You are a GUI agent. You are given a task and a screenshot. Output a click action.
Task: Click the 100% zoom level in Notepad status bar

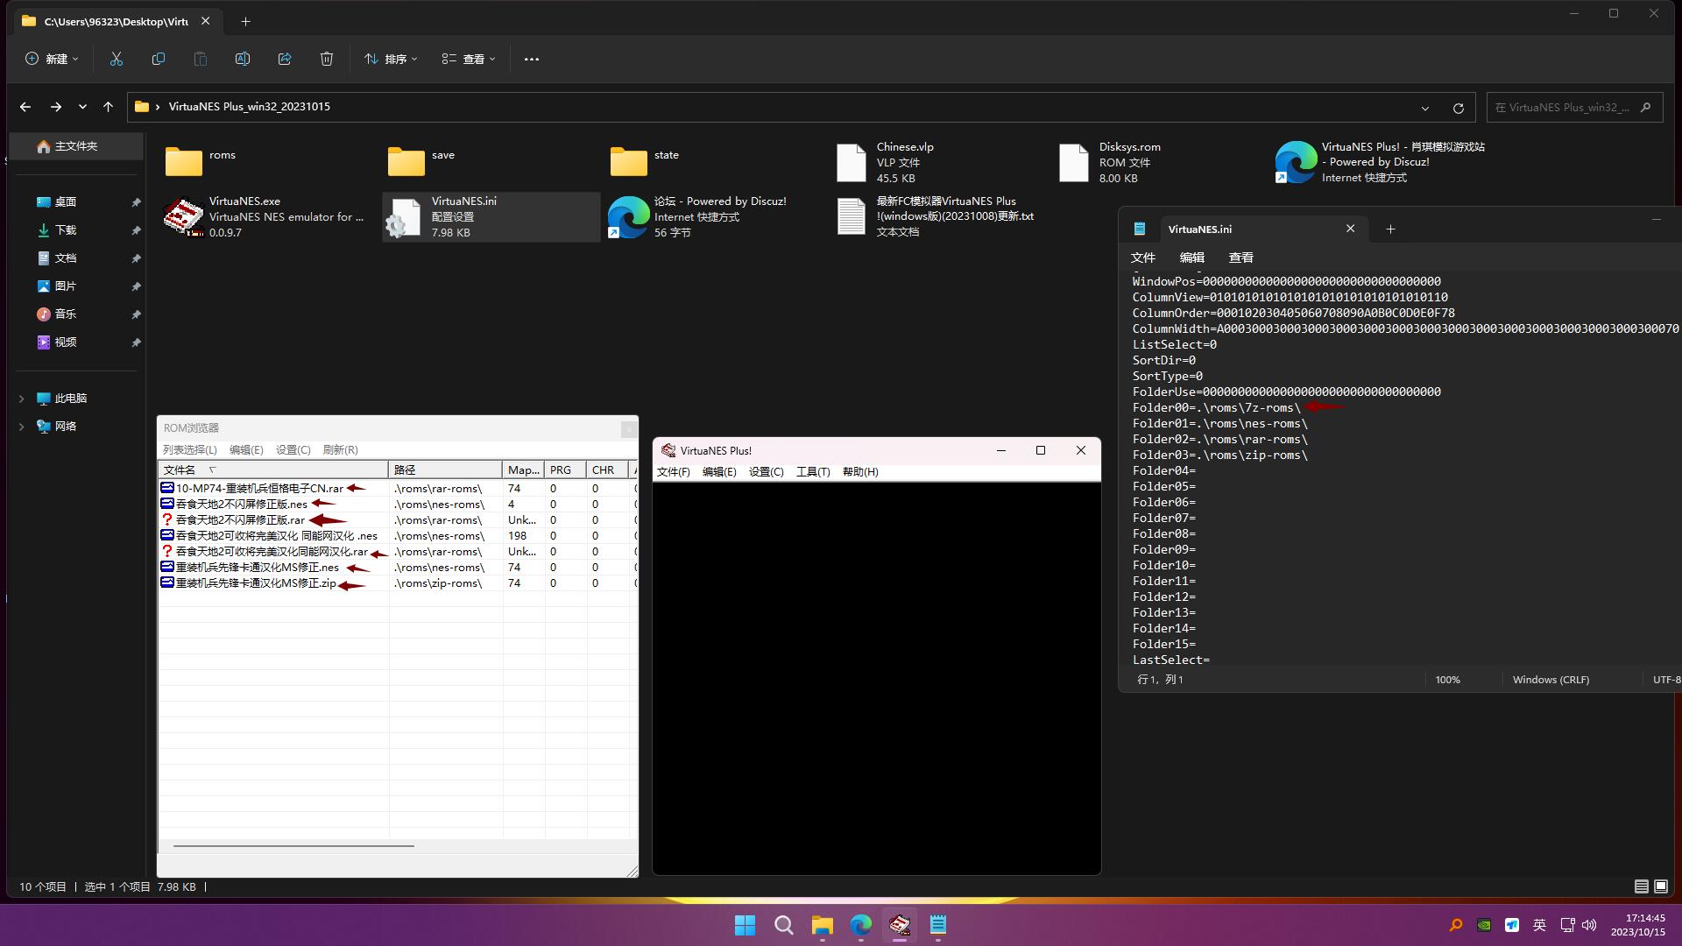(x=1447, y=680)
